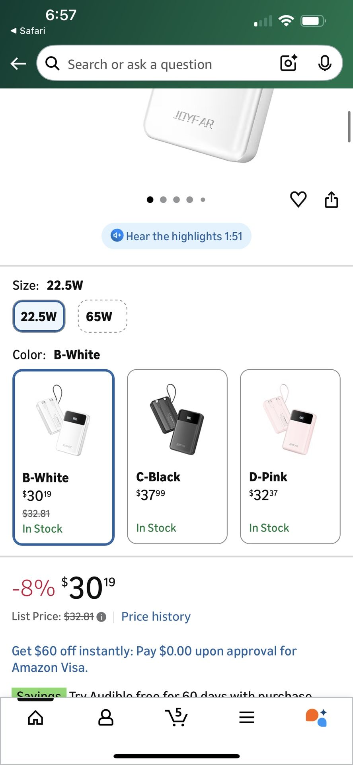Tap the Amazon Visa $60 off offer
This screenshot has height=765, width=353.
click(x=154, y=659)
